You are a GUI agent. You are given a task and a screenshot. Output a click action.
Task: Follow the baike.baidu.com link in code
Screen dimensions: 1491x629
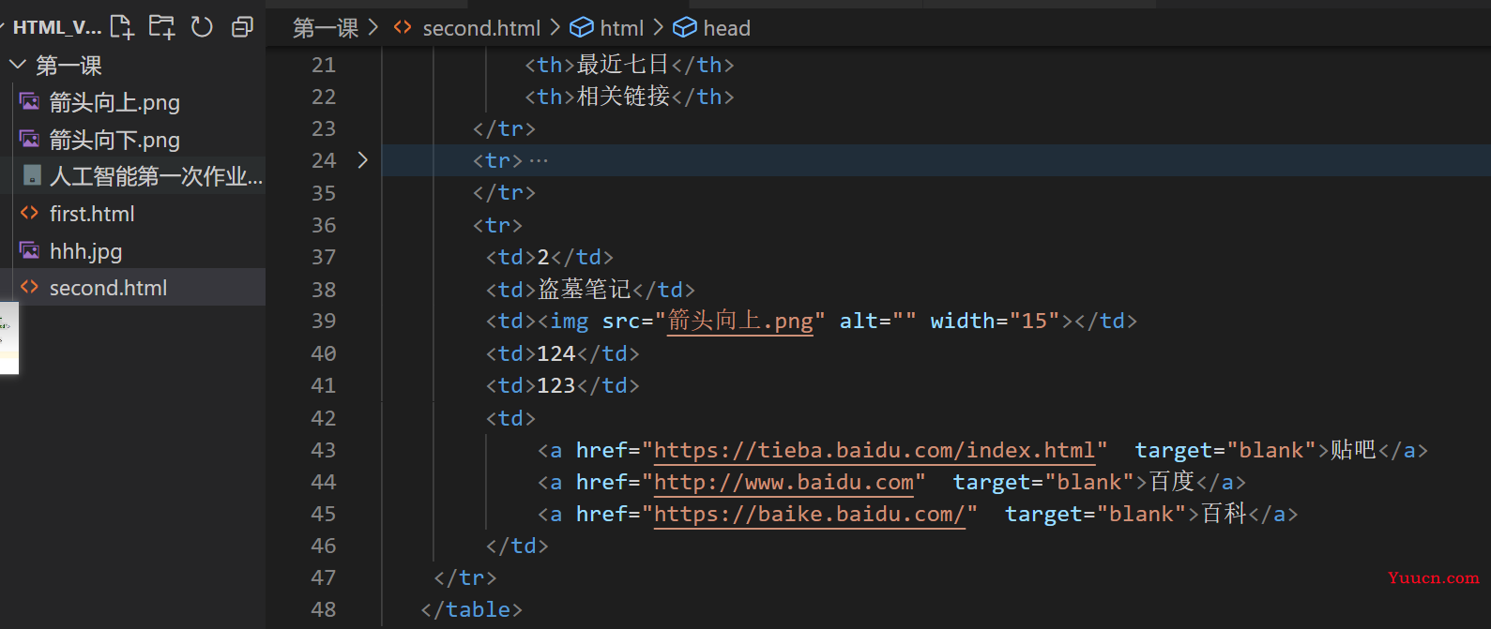(x=810, y=515)
